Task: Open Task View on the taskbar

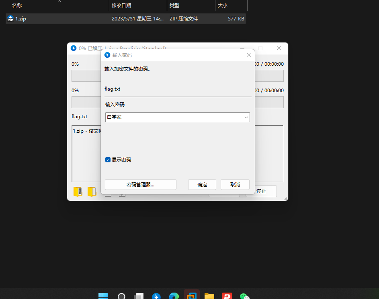Action: click(x=139, y=296)
